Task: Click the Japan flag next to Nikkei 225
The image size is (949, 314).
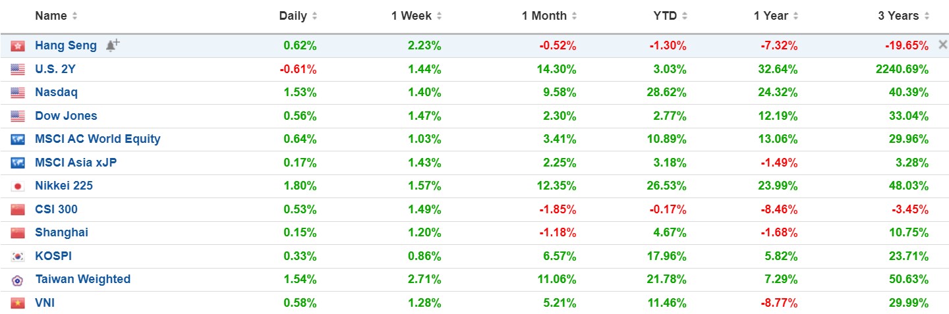Action: pyautogui.click(x=18, y=186)
